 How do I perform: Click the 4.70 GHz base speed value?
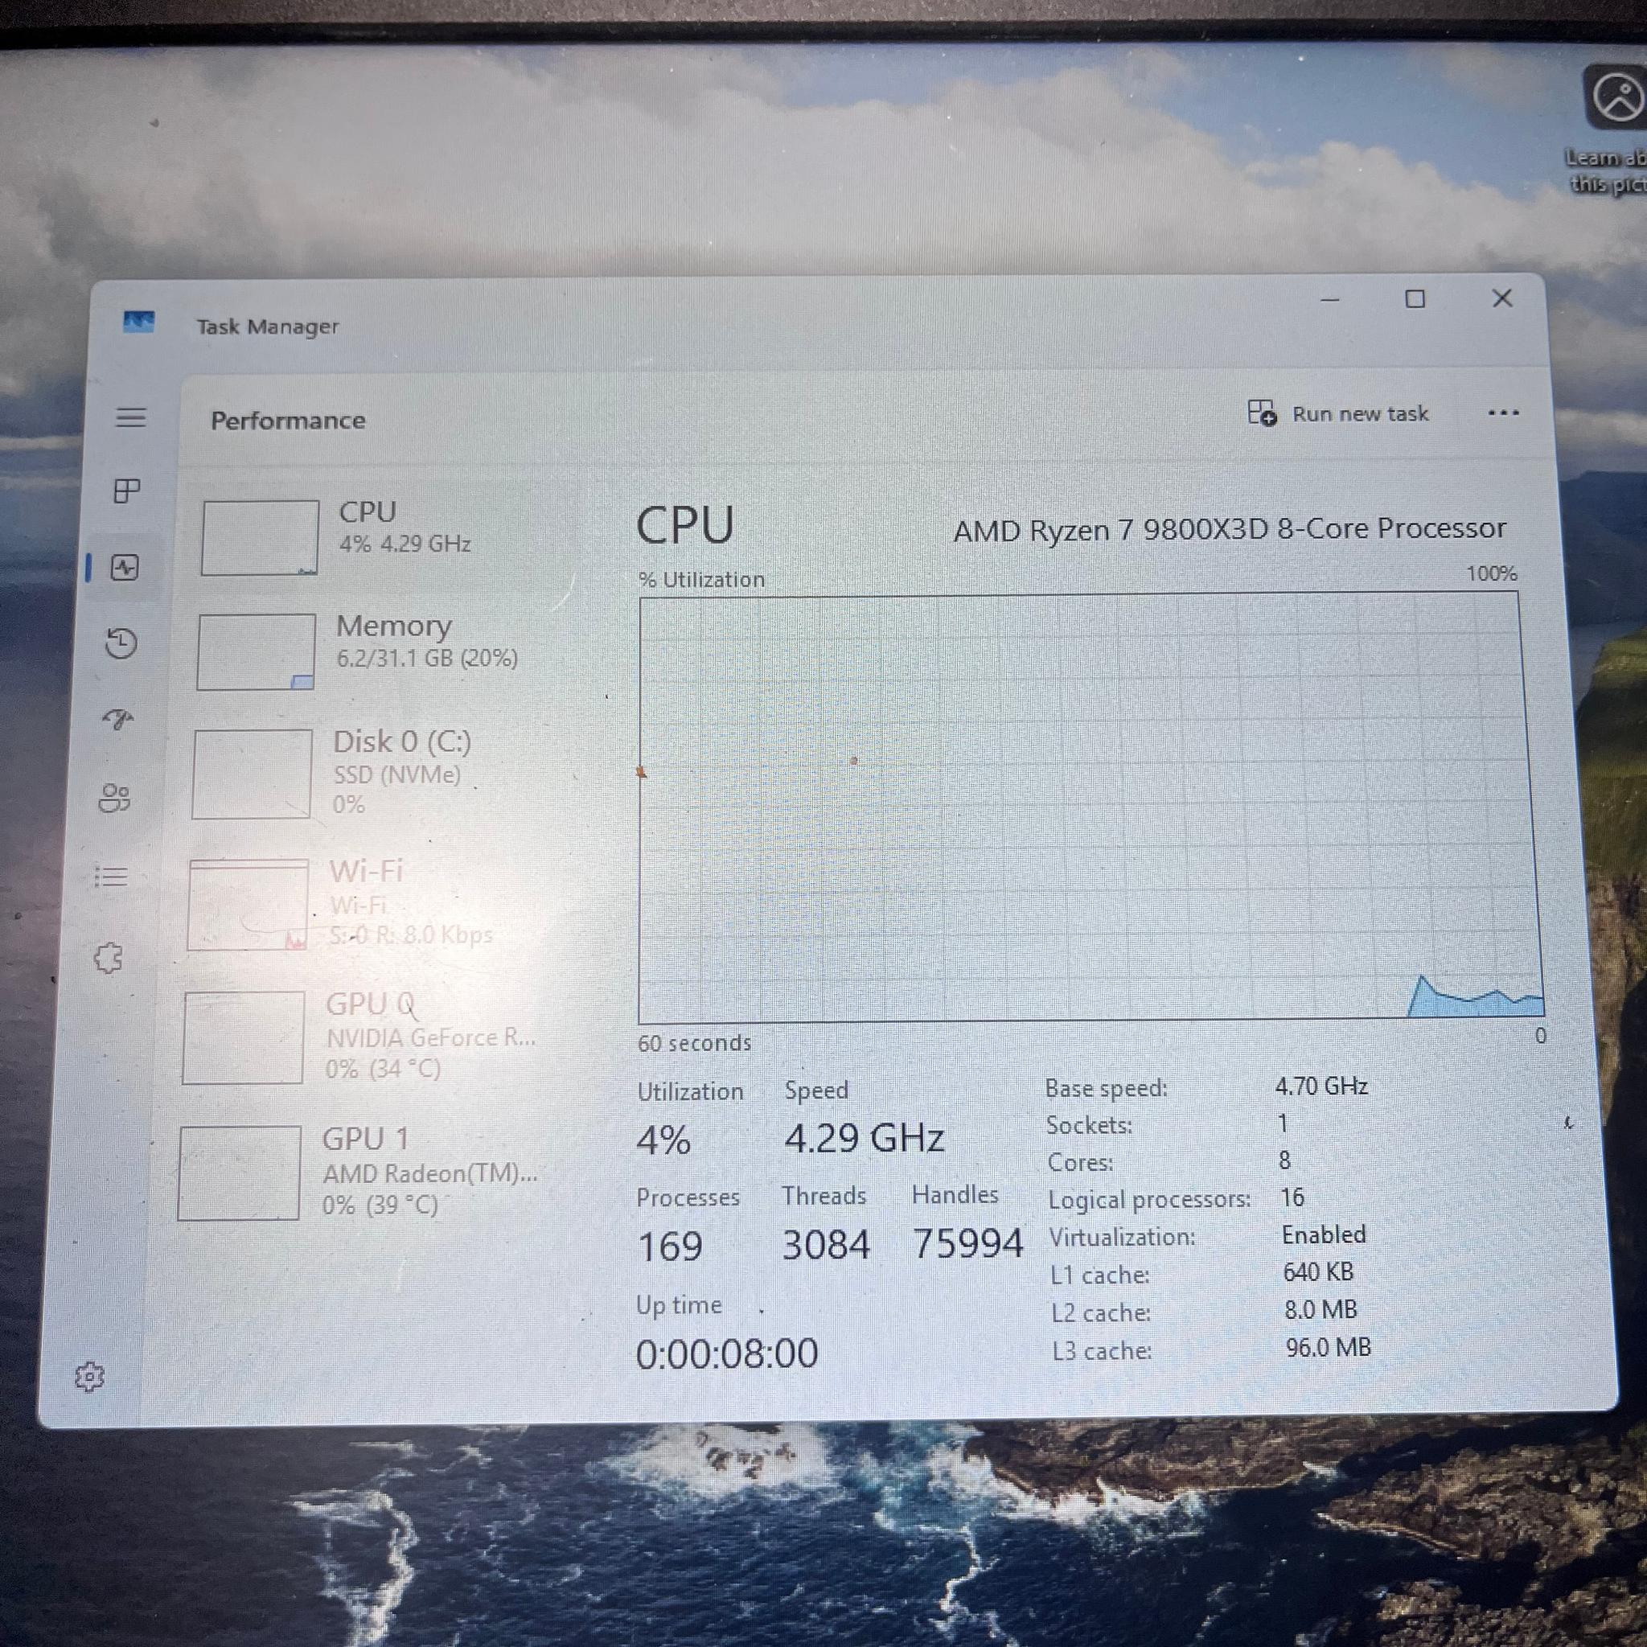[1321, 1086]
